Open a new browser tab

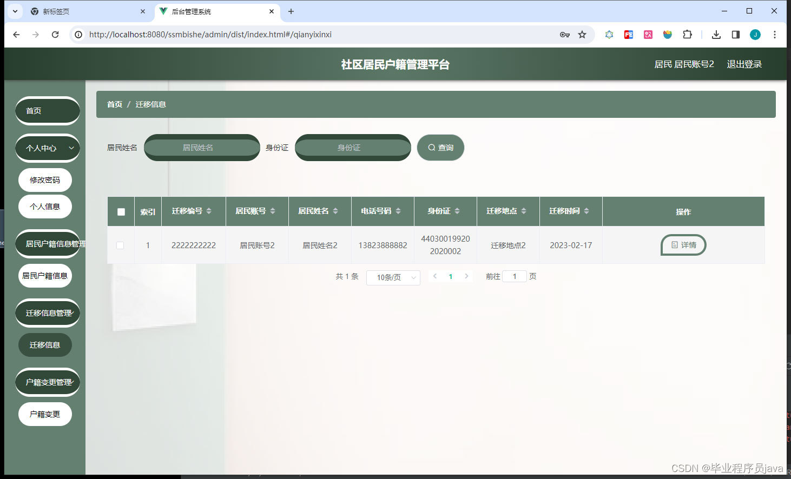click(x=291, y=11)
